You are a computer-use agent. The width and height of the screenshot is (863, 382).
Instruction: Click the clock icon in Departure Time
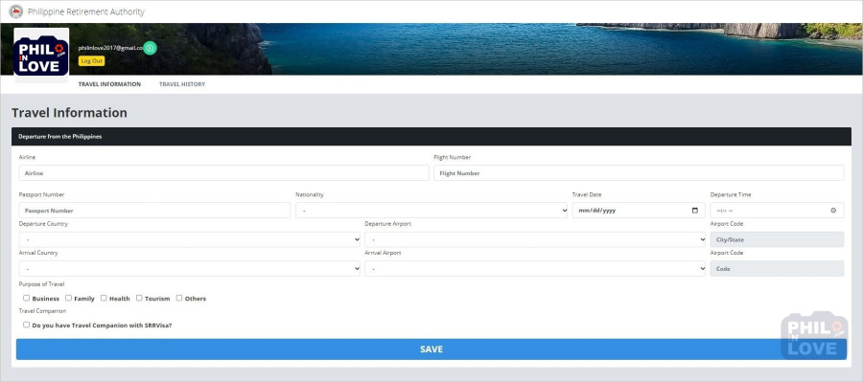pyautogui.click(x=833, y=211)
